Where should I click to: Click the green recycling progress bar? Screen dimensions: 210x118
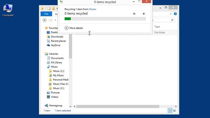pyautogui.click(x=105, y=19)
